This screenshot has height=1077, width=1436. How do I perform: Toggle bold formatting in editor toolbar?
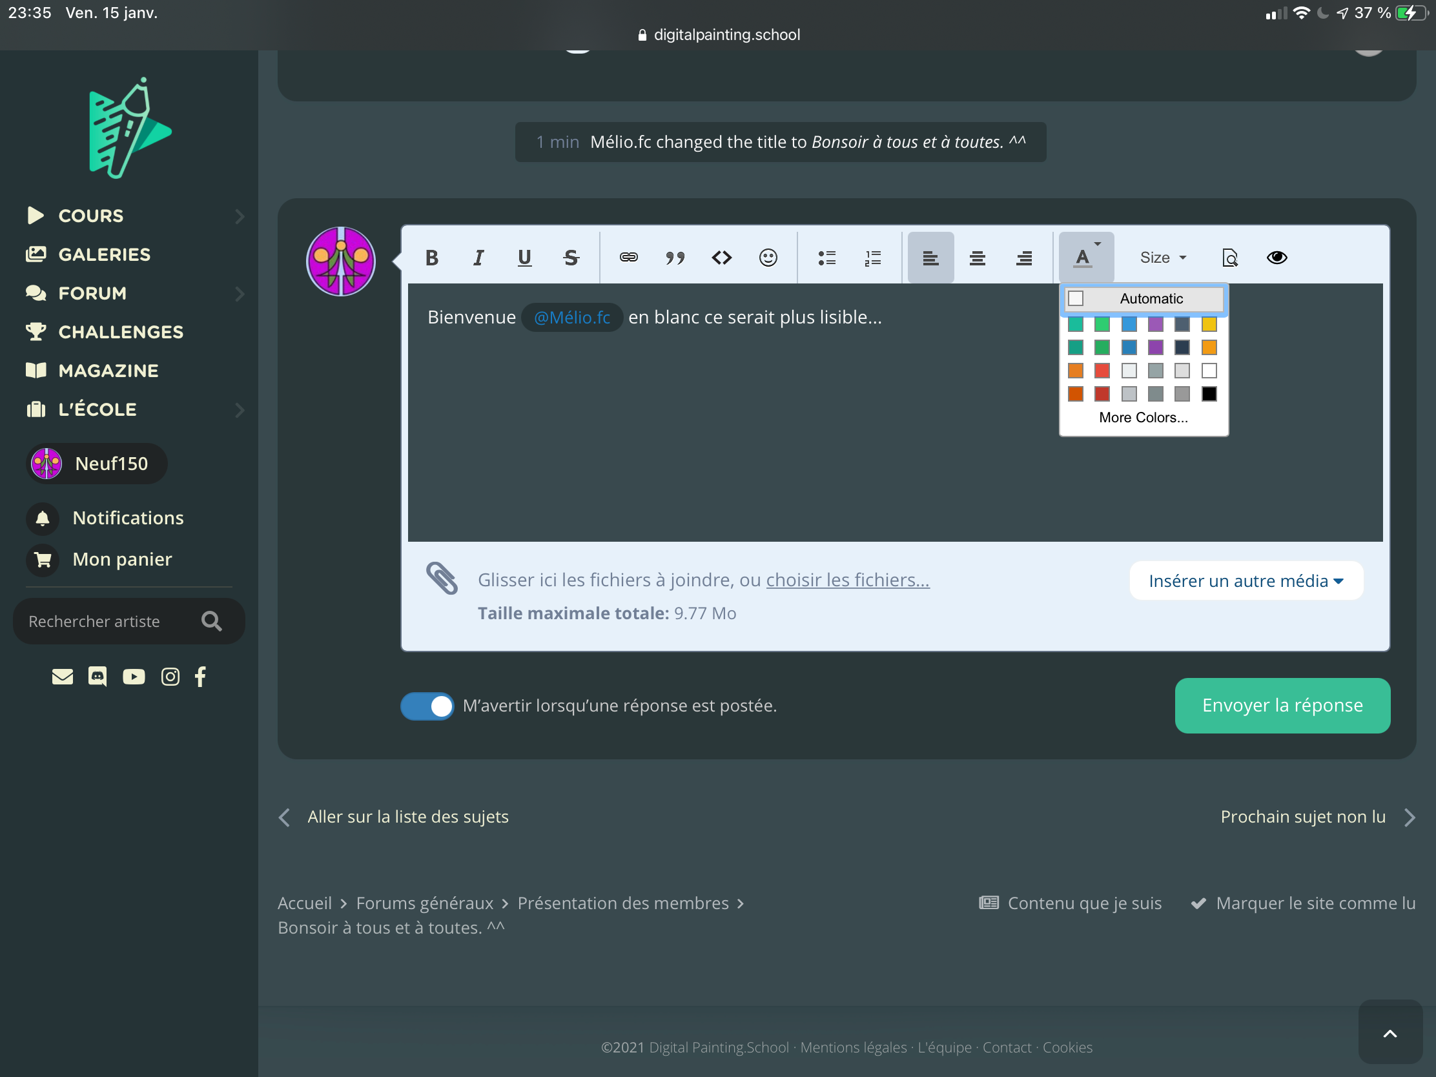(432, 258)
